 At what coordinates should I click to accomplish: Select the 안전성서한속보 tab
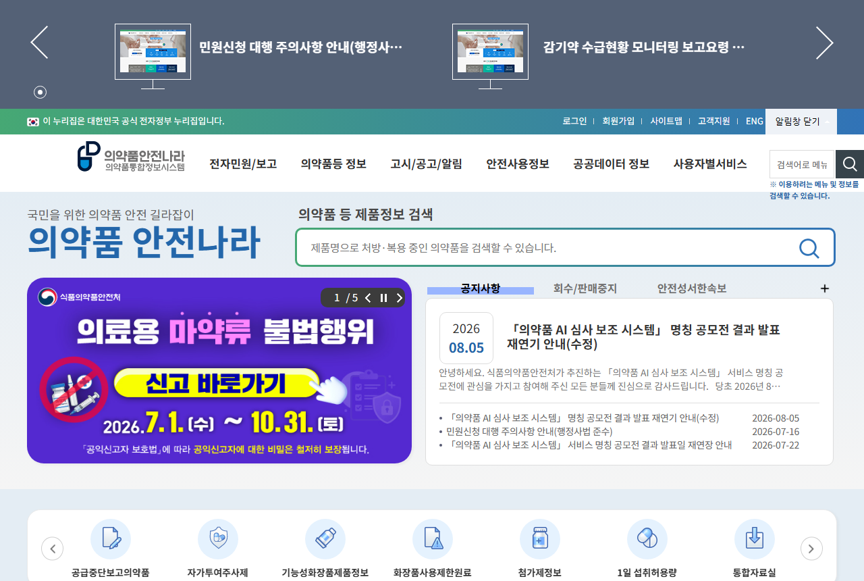point(692,288)
